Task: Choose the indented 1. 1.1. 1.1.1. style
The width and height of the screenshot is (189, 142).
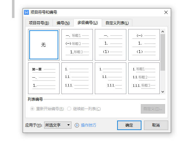Action: coord(111,78)
